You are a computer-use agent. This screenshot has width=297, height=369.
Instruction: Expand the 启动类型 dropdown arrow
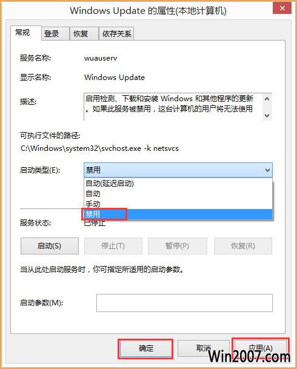click(267, 170)
